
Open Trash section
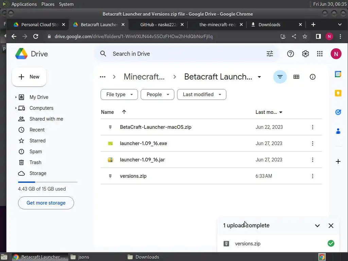35,162
